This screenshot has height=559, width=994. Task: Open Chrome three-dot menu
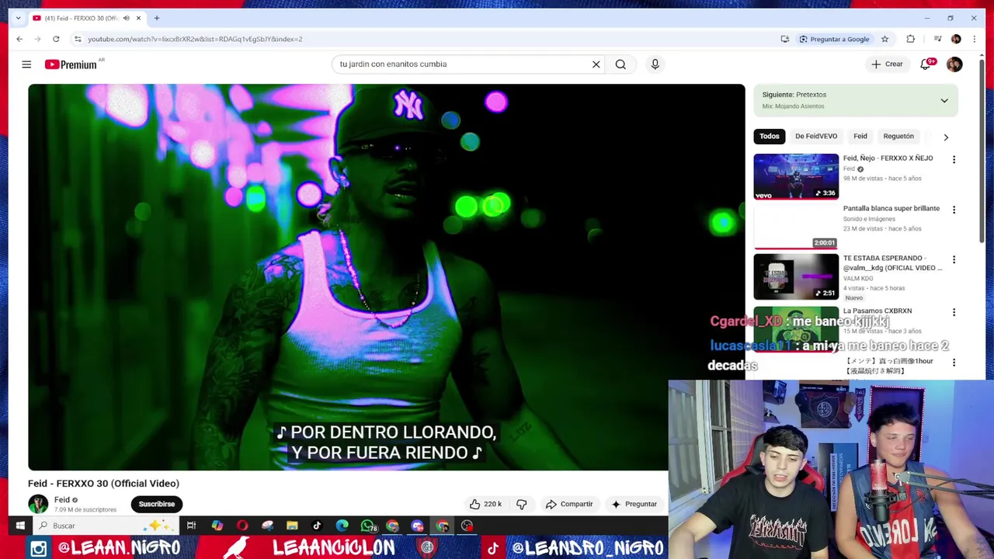click(975, 39)
